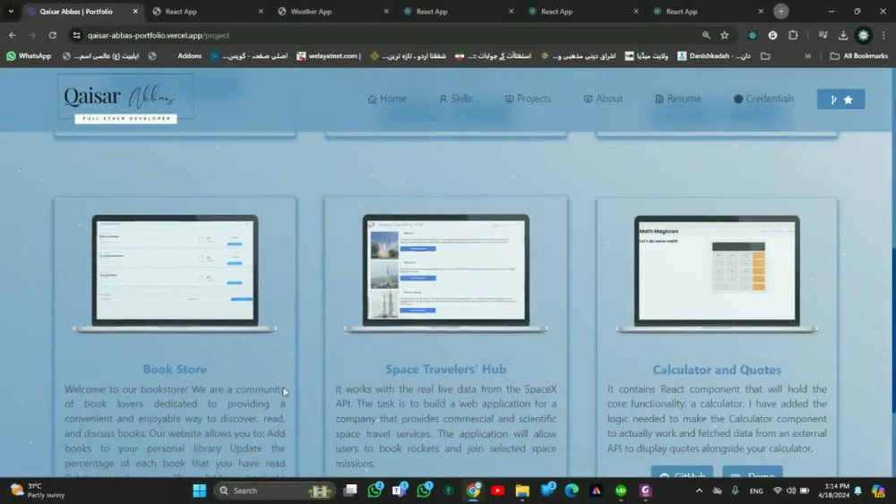Image resolution: width=896 pixels, height=504 pixels.
Task: Switch to the Weather App tab
Action: tap(332, 12)
